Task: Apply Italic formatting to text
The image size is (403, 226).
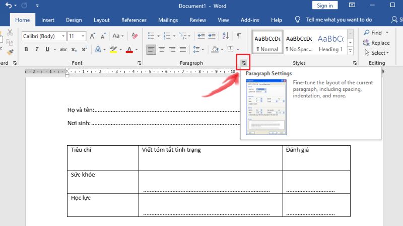Action: 36,49
